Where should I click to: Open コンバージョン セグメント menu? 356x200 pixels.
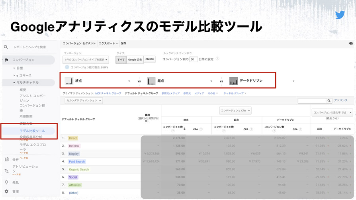coord(79,43)
